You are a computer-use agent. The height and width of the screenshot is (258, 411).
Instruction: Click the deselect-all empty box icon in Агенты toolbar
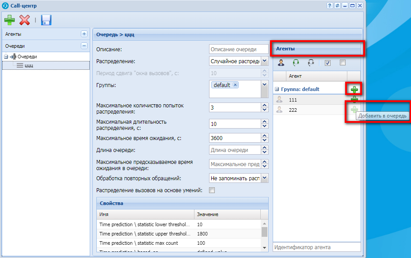pos(342,62)
